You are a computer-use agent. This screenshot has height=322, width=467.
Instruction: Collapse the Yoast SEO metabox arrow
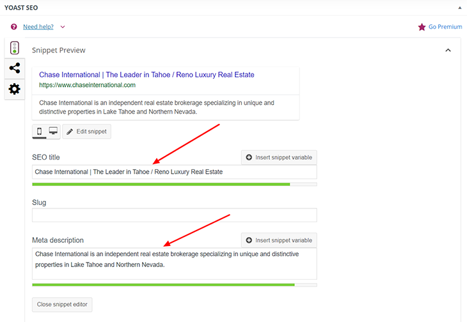[459, 8]
